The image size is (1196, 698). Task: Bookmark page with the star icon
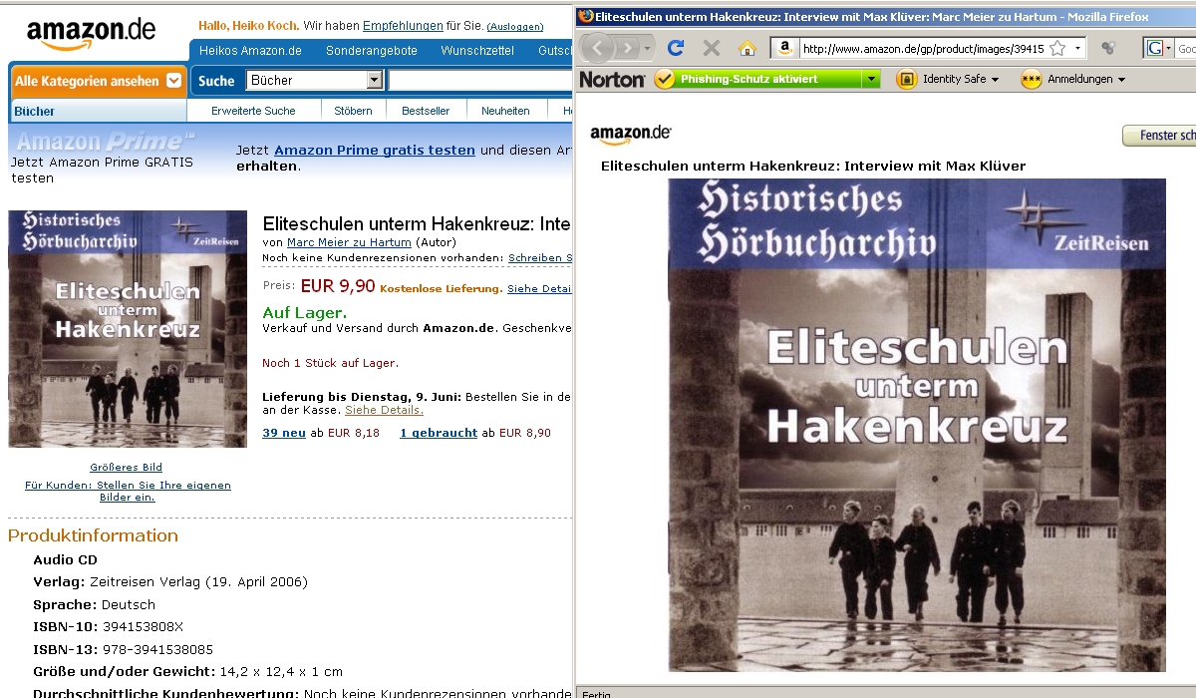coord(1057,48)
